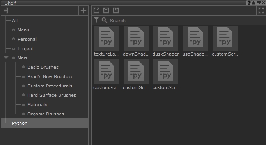Open the filter funnel icon
This screenshot has height=145, width=266.
point(96,20)
